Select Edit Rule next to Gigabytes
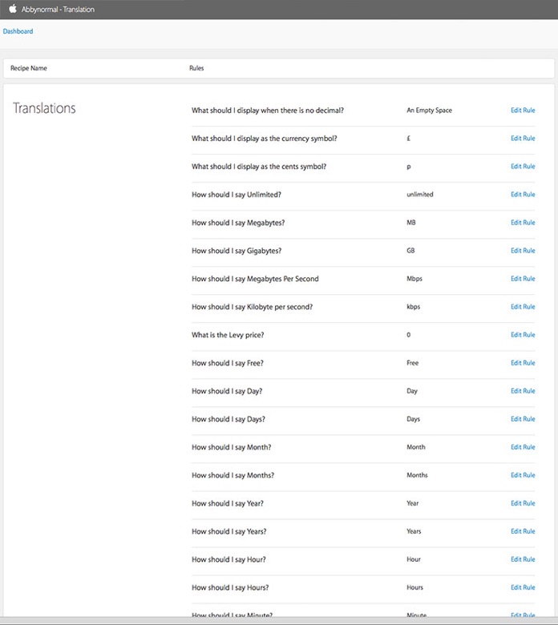The width and height of the screenshot is (558, 625). [523, 251]
